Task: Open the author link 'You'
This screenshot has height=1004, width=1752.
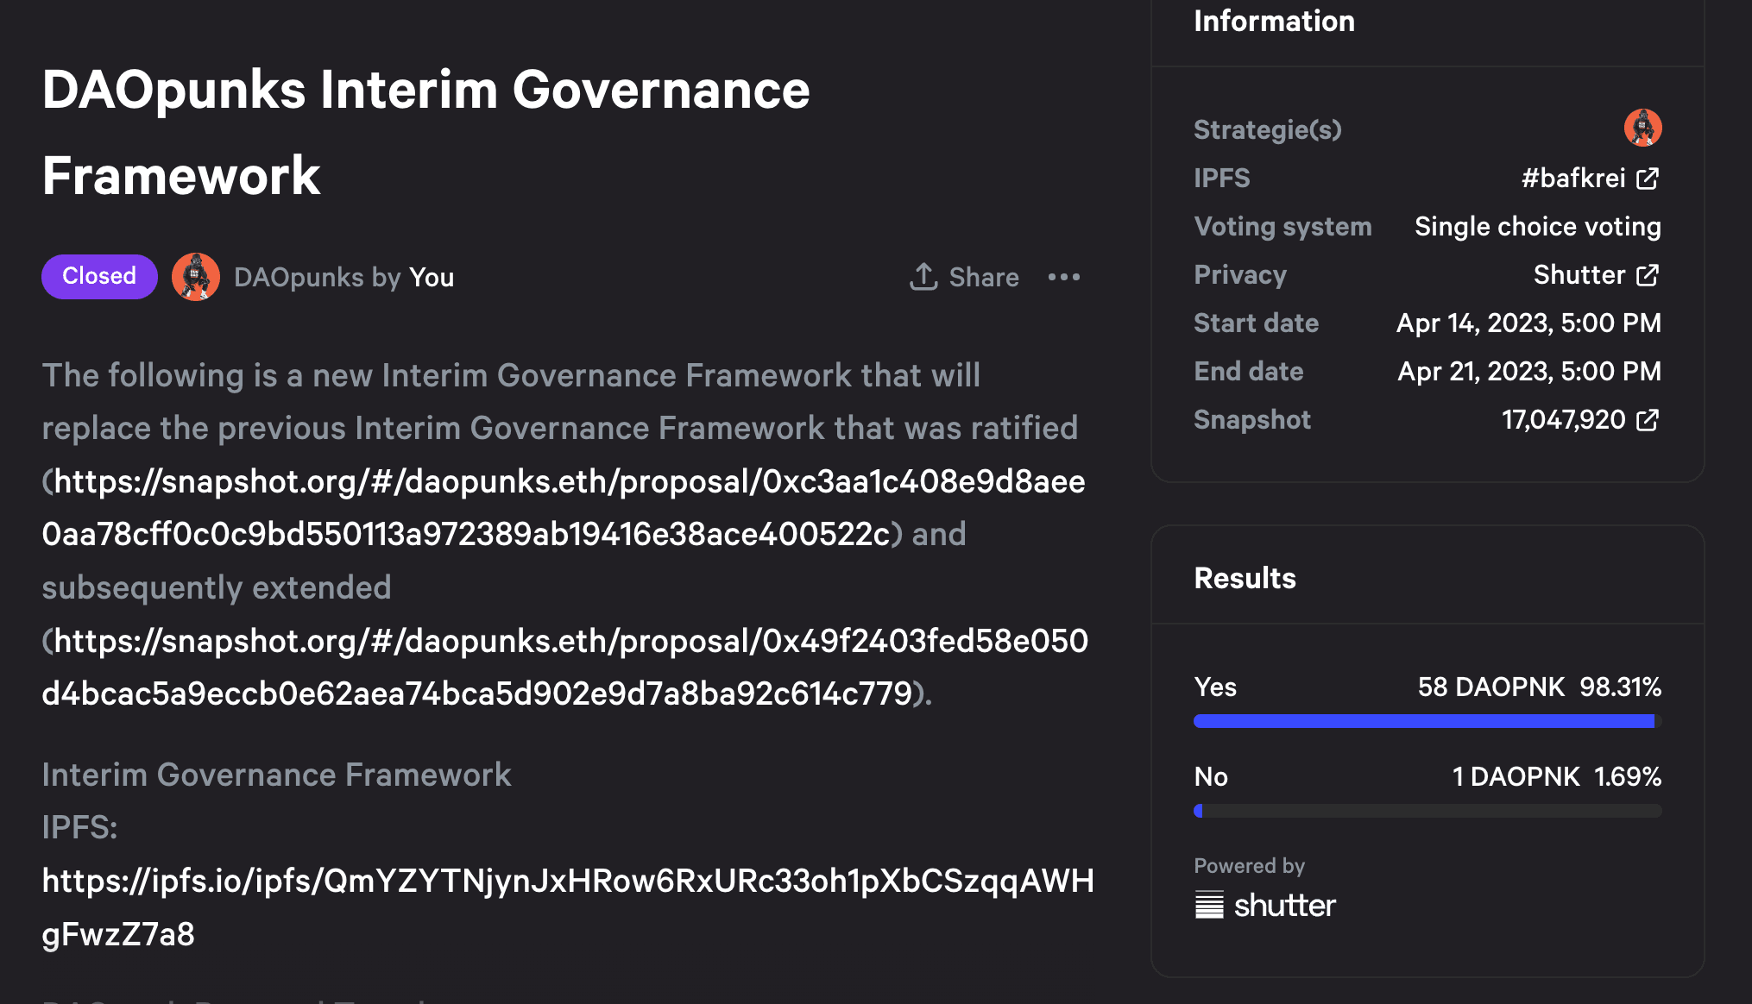Action: (432, 277)
